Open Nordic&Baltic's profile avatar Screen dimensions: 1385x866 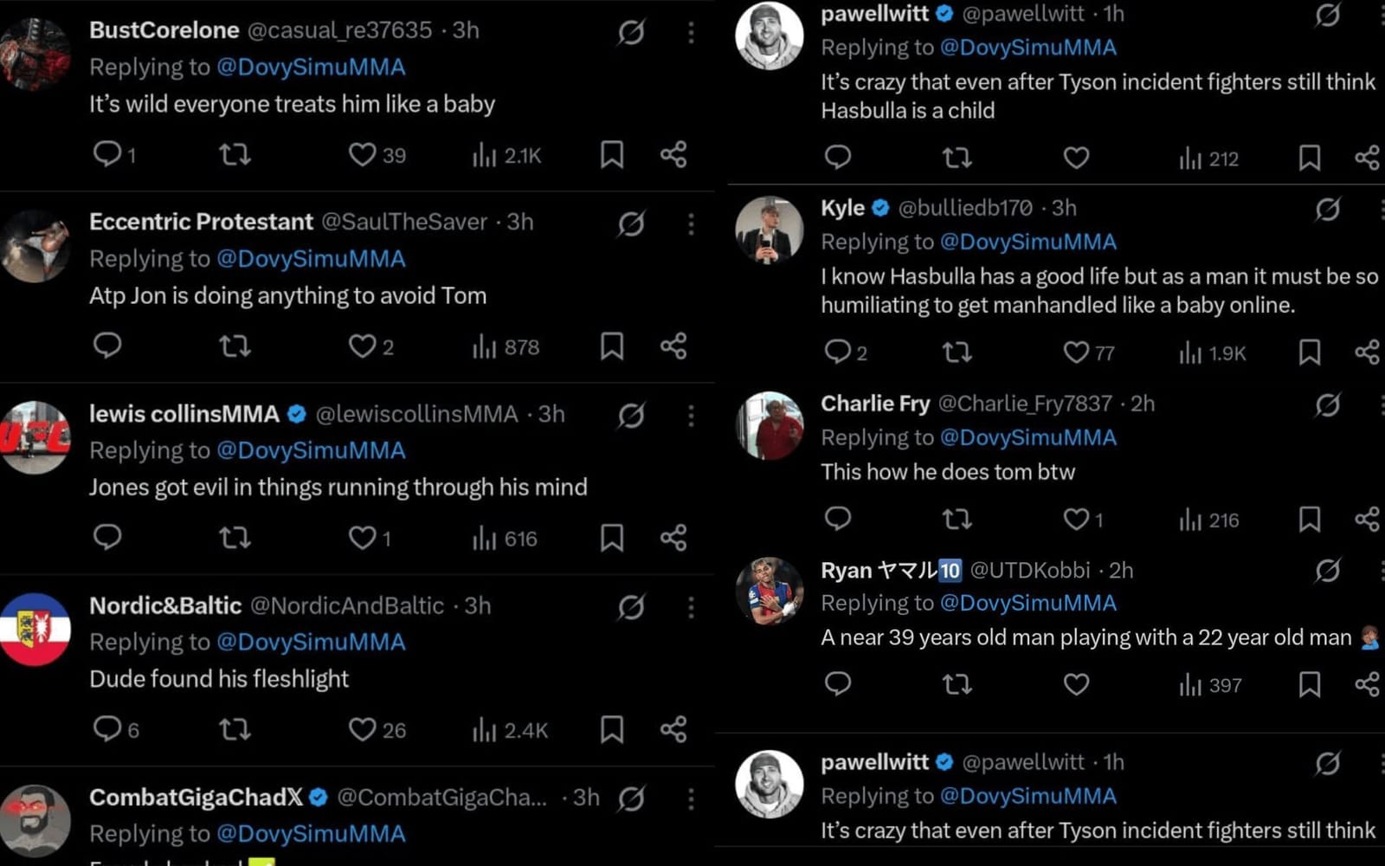click(x=35, y=630)
